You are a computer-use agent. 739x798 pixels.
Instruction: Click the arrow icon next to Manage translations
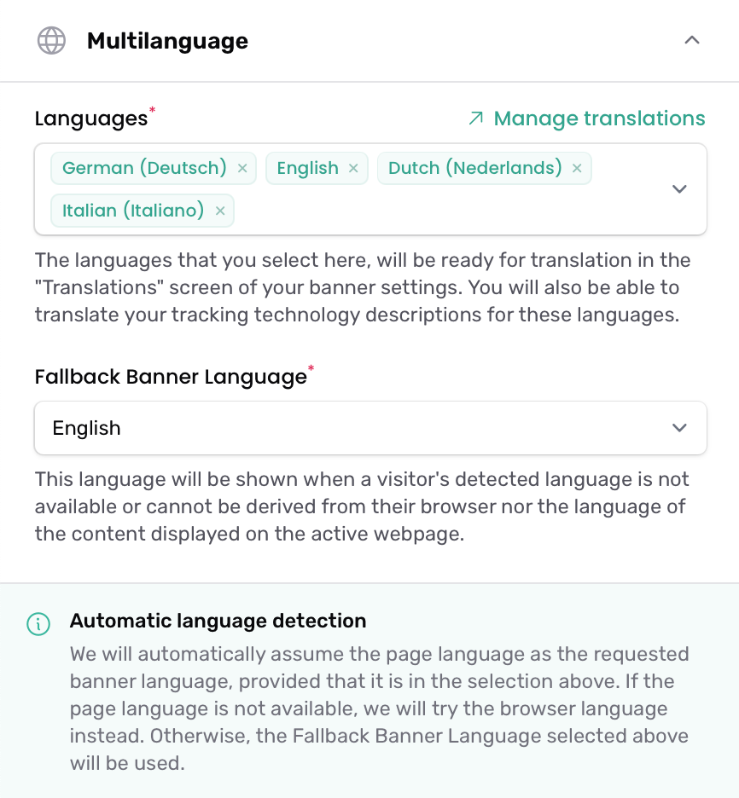click(475, 119)
